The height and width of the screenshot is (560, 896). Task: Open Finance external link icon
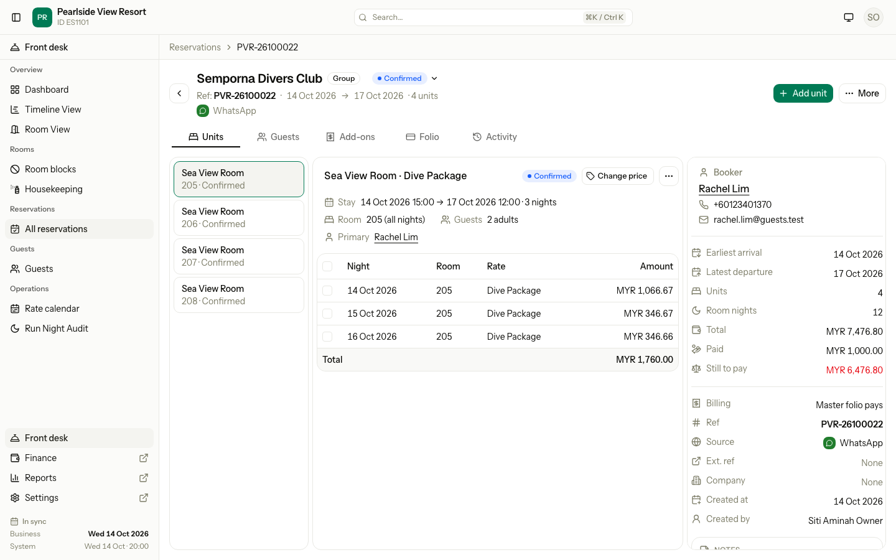pyautogui.click(x=144, y=458)
